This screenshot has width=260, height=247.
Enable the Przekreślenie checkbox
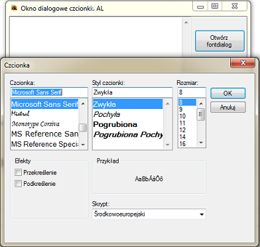pyautogui.click(x=18, y=173)
